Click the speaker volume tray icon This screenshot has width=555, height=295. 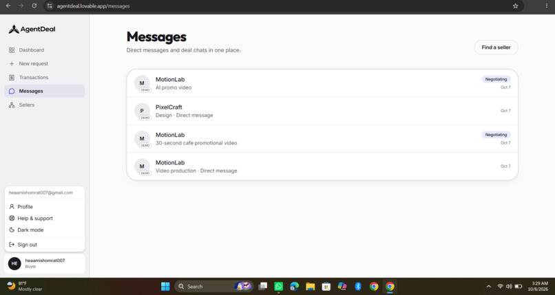(x=509, y=286)
